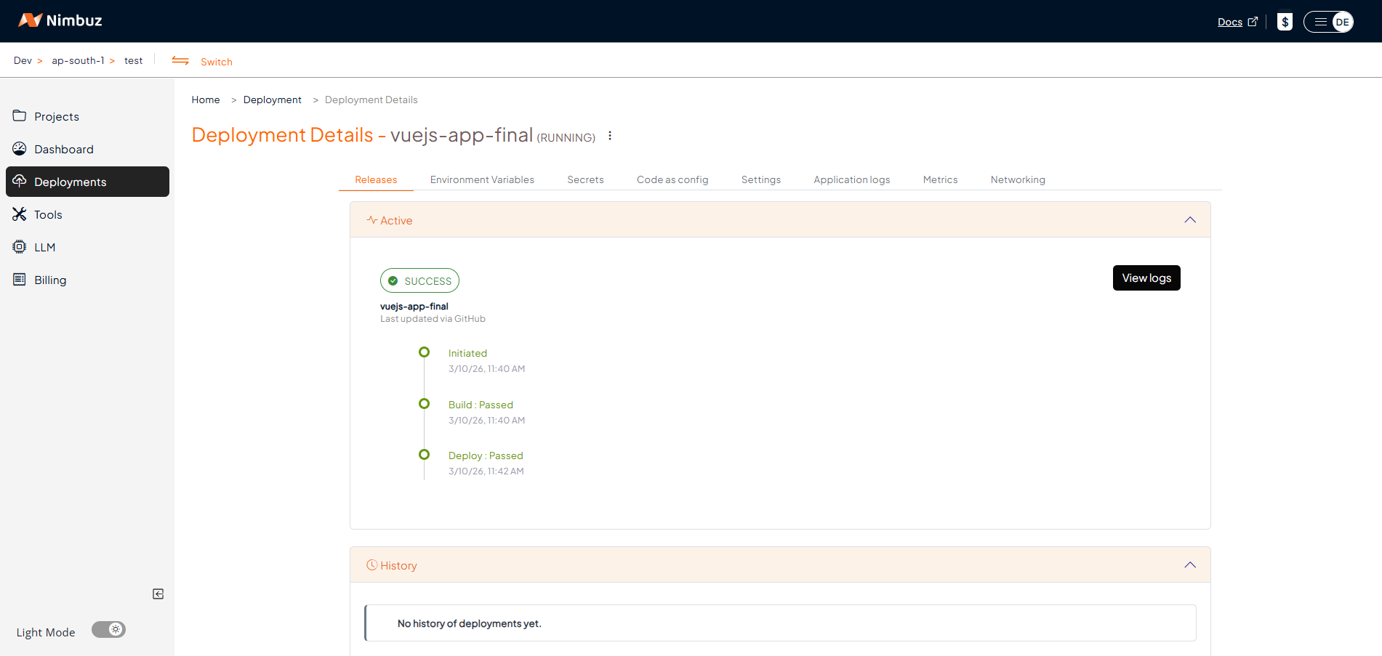Open Tools in the sidebar

click(x=48, y=214)
